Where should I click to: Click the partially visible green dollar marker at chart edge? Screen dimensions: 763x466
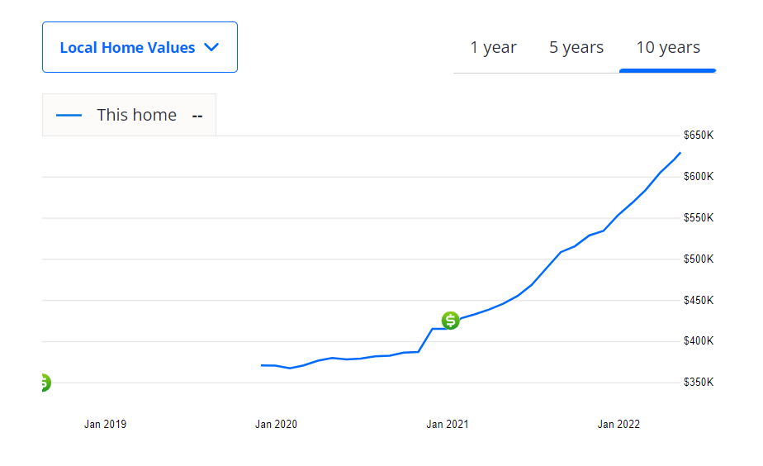[45, 383]
